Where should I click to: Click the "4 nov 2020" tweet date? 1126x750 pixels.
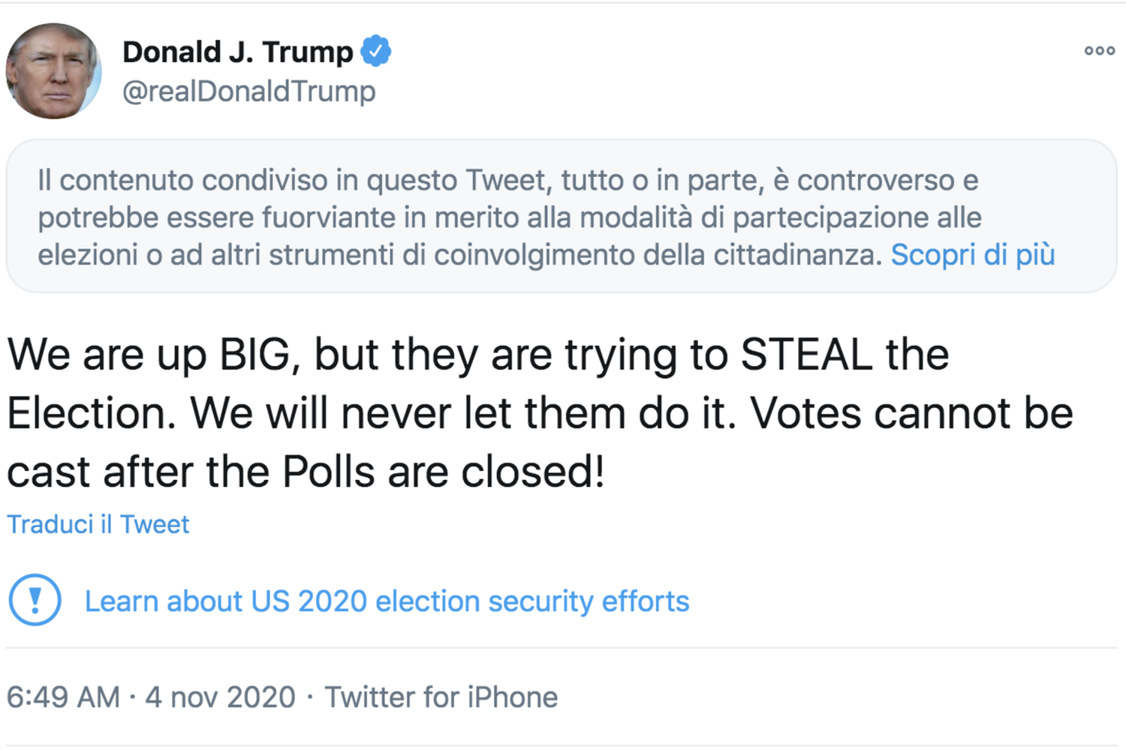click(220, 697)
